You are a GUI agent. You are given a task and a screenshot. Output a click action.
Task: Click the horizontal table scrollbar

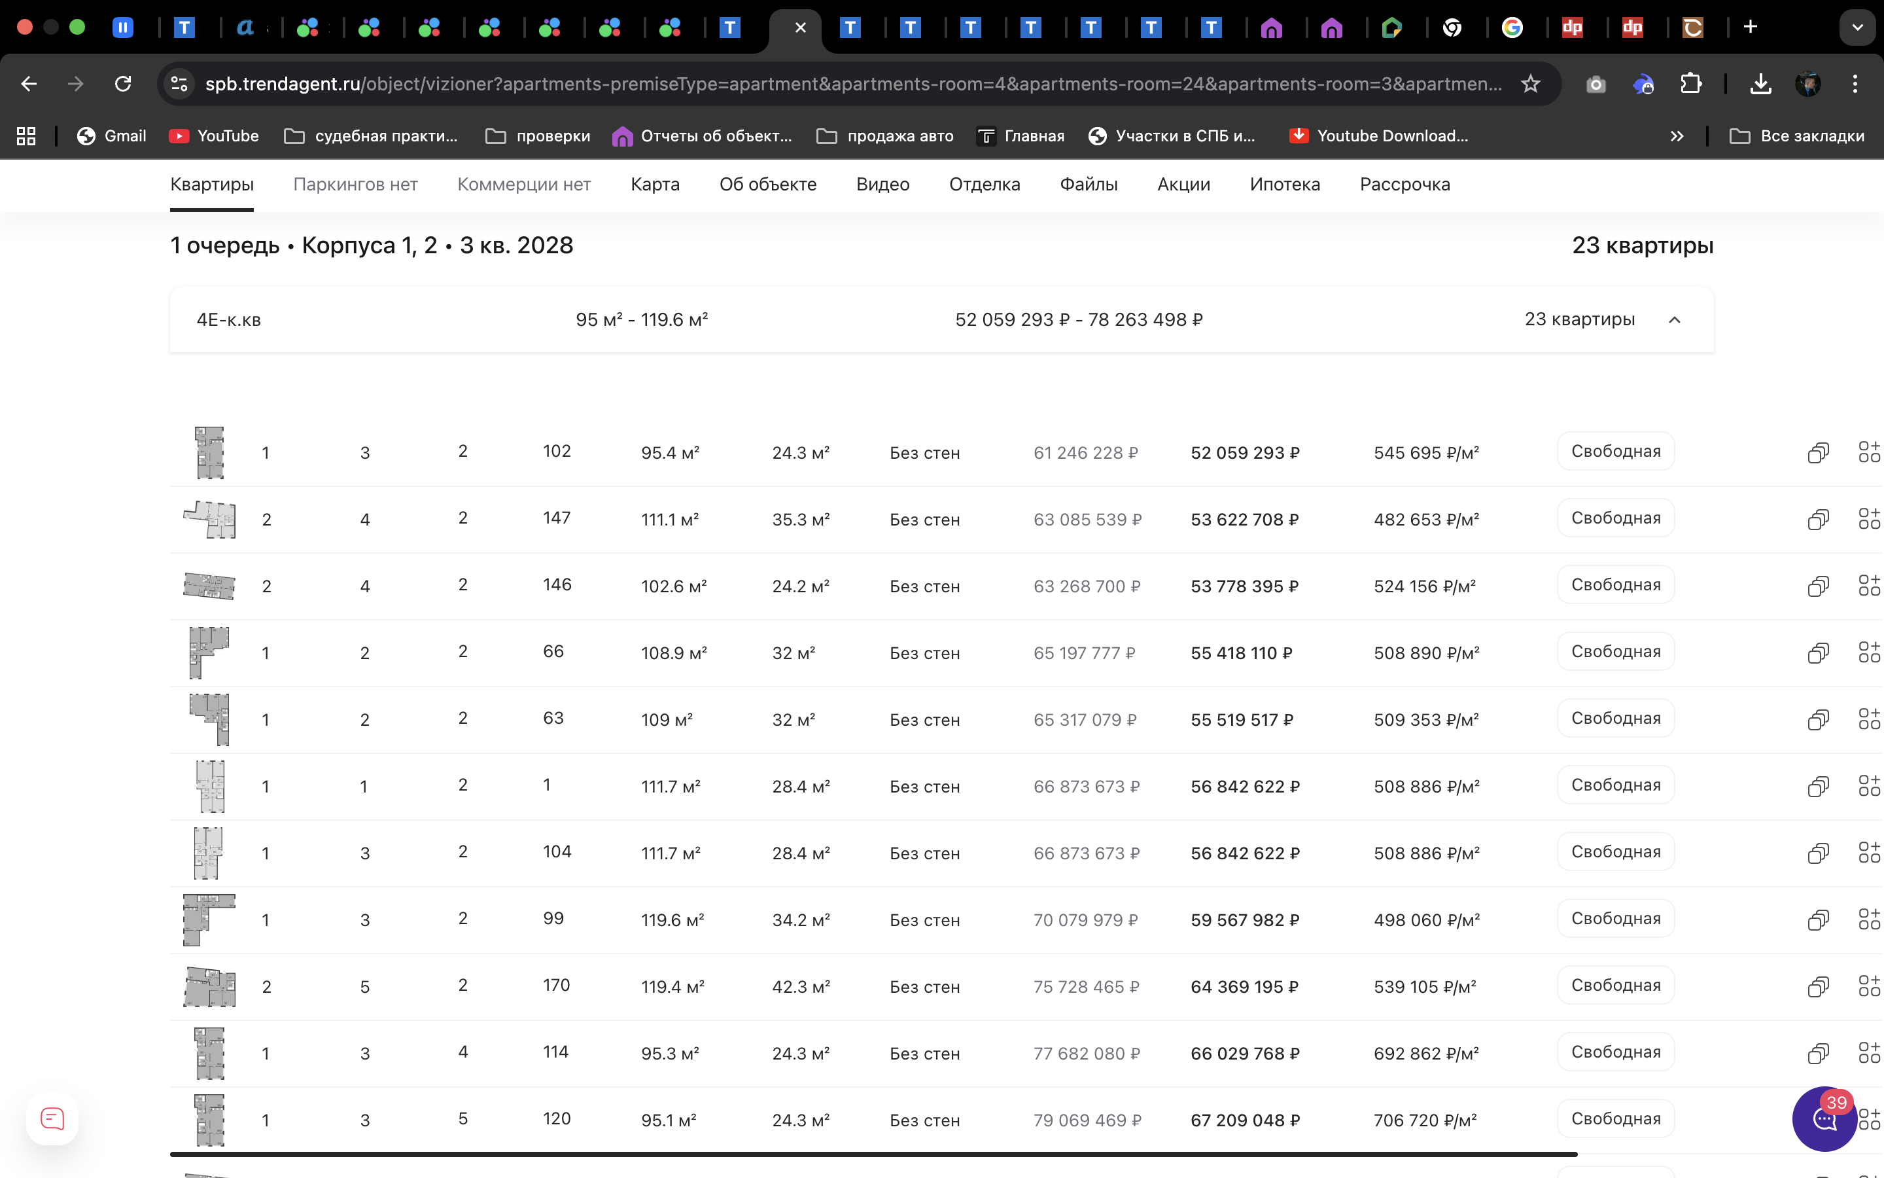tap(872, 1154)
